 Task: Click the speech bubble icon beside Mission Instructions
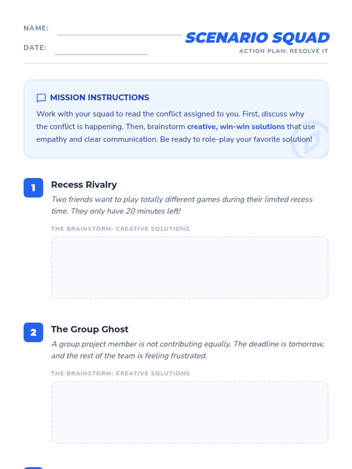[x=41, y=98]
